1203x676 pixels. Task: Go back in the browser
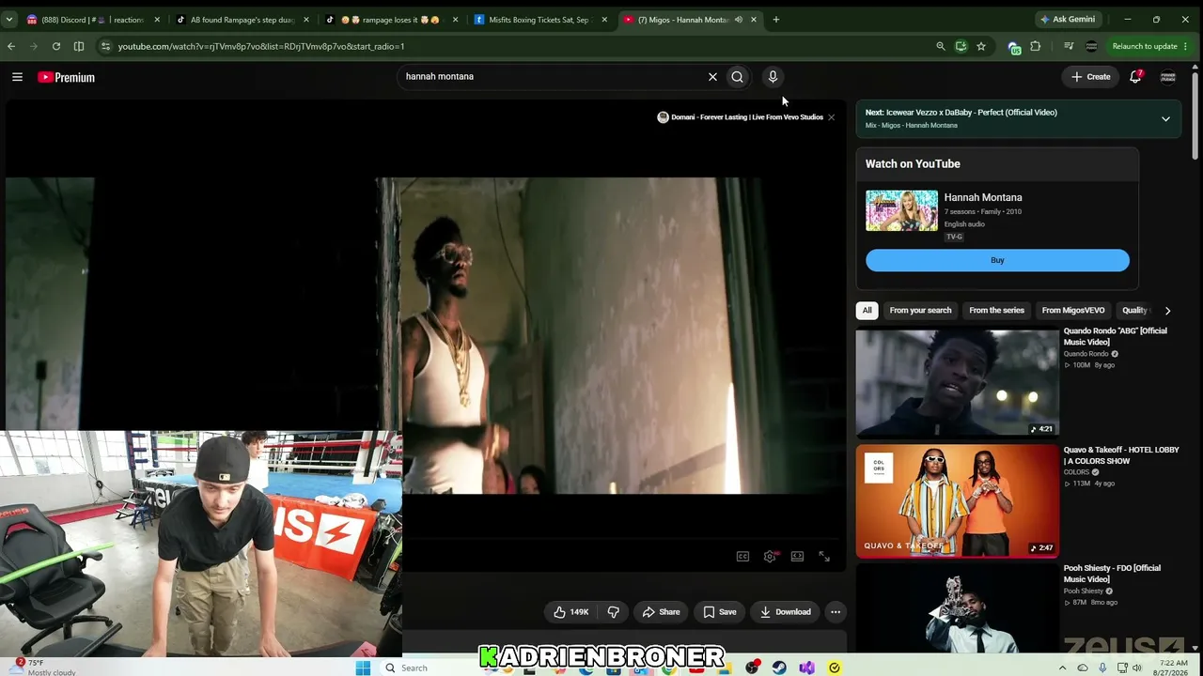pyautogui.click(x=11, y=46)
